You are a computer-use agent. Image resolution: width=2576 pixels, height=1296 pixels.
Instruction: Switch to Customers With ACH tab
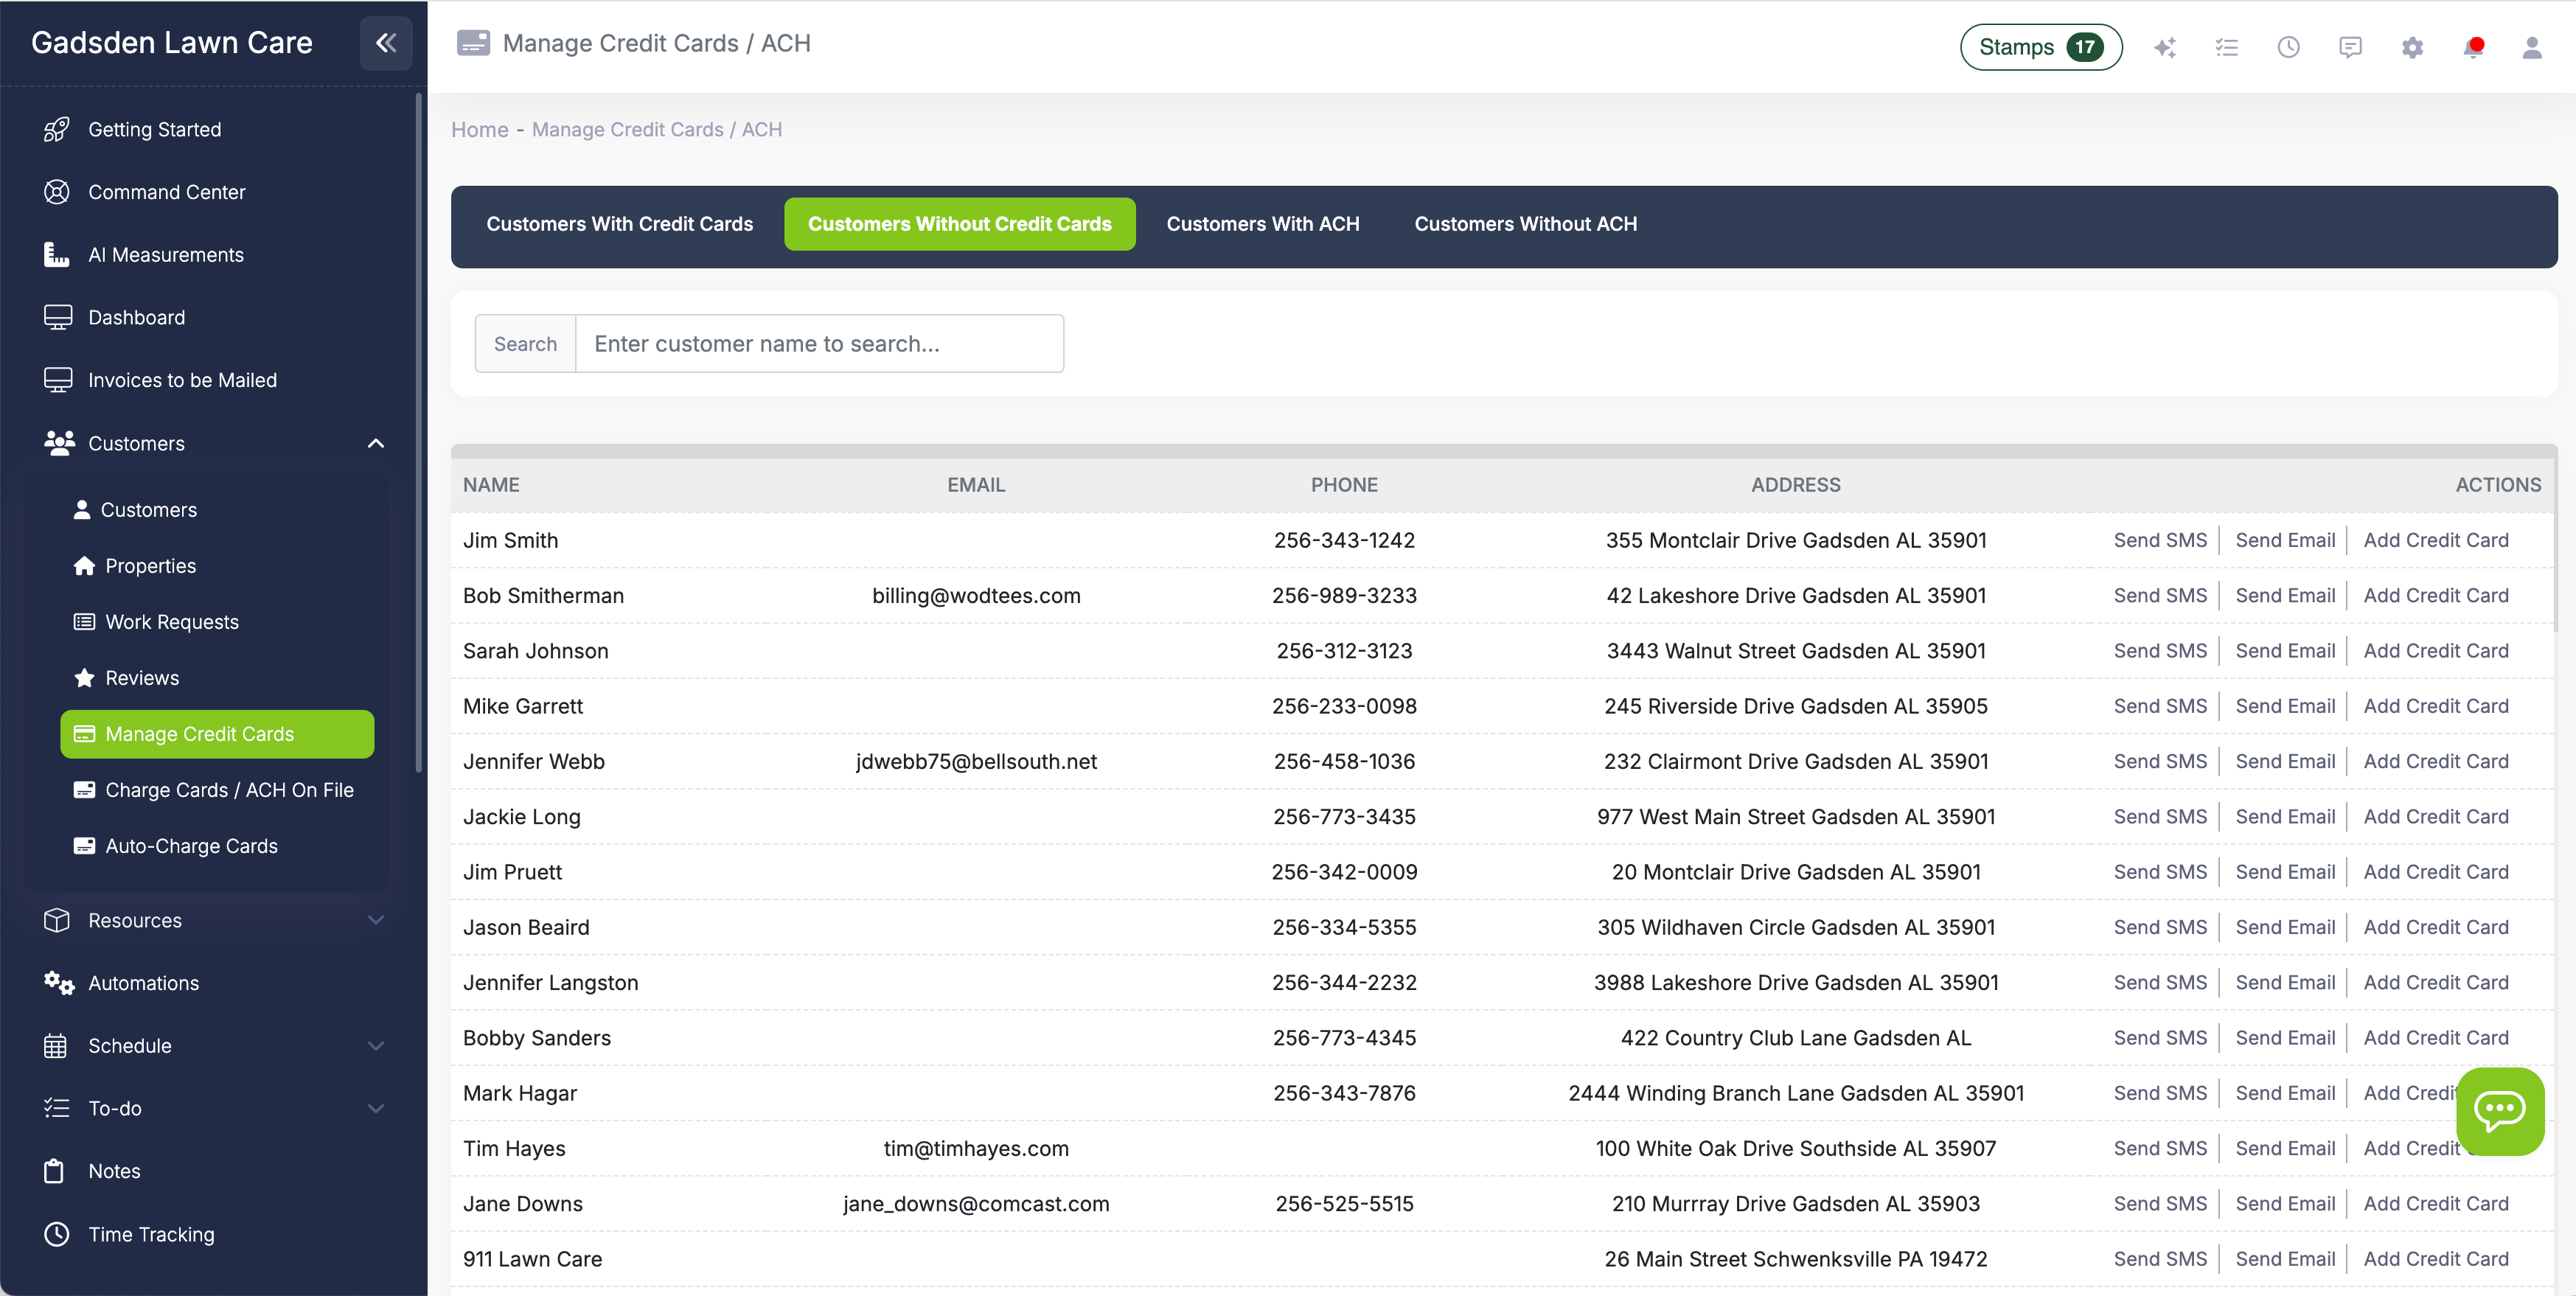[1262, 223]
